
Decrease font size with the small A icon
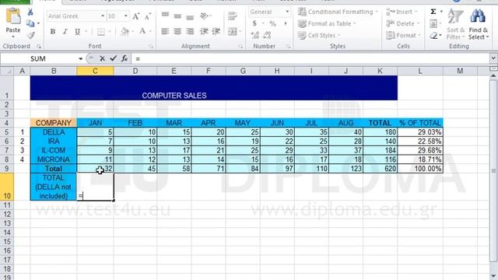click(x=147, y=16)
